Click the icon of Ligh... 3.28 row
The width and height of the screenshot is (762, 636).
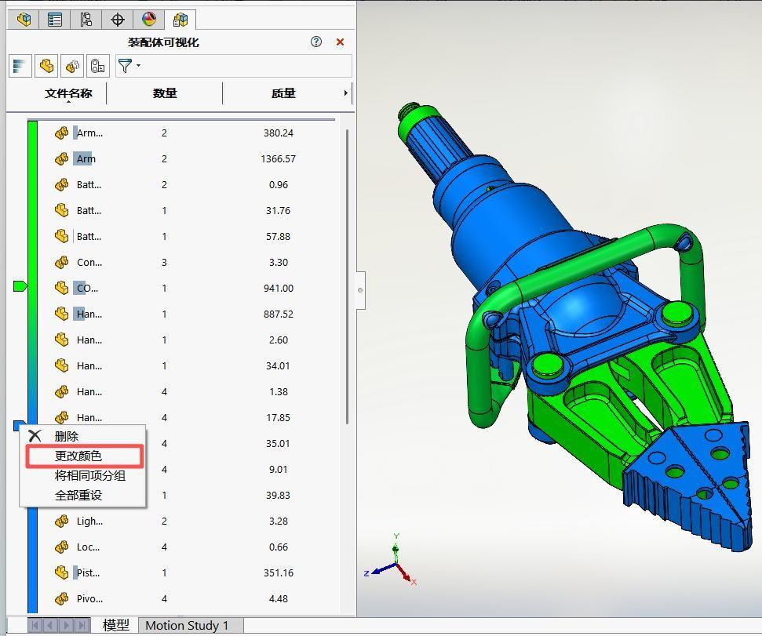pos(62,522)
